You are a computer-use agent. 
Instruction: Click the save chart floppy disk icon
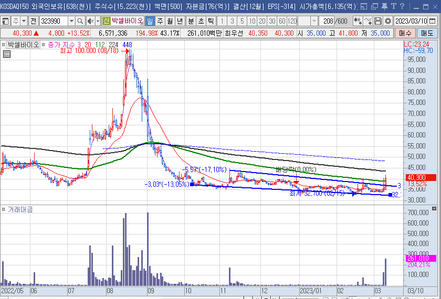378,21
